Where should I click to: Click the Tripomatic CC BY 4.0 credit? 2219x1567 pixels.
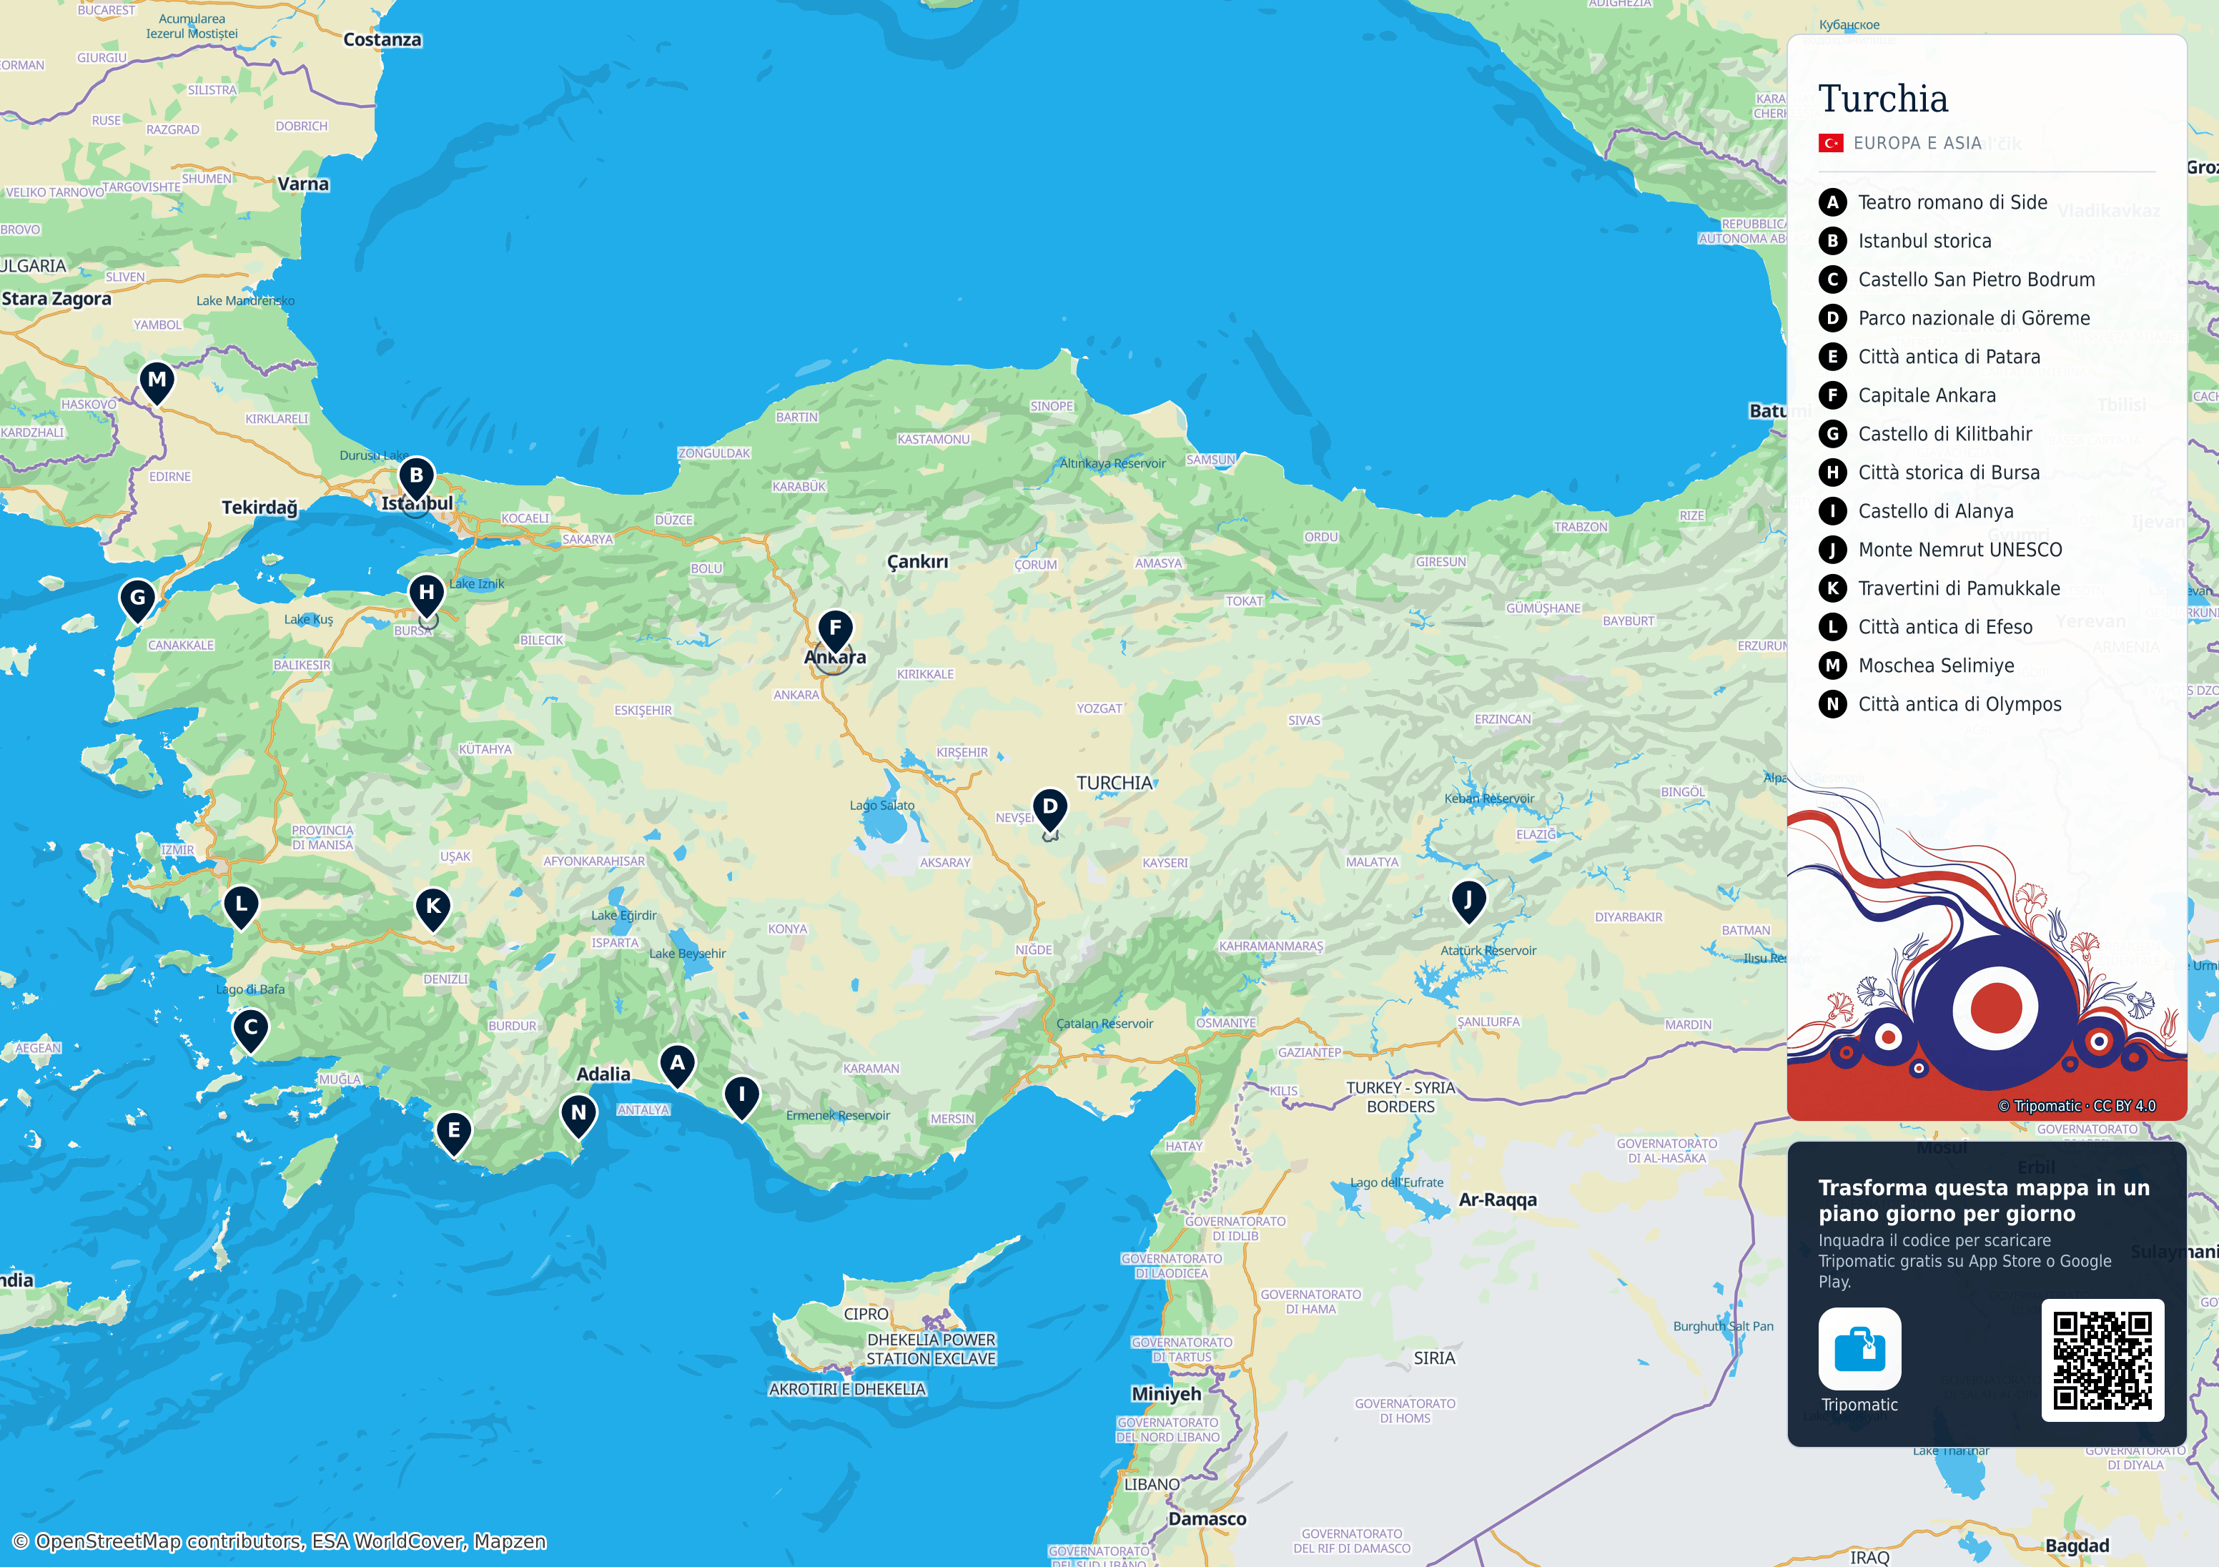(2077, 1106)
